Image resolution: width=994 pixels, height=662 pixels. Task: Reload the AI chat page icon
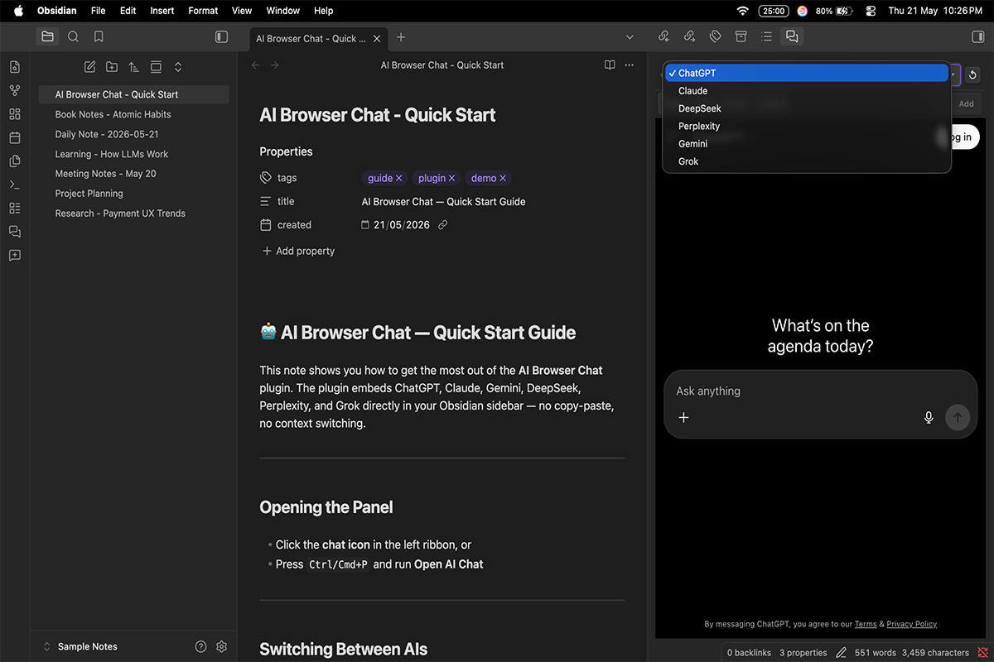coord(973,75)
